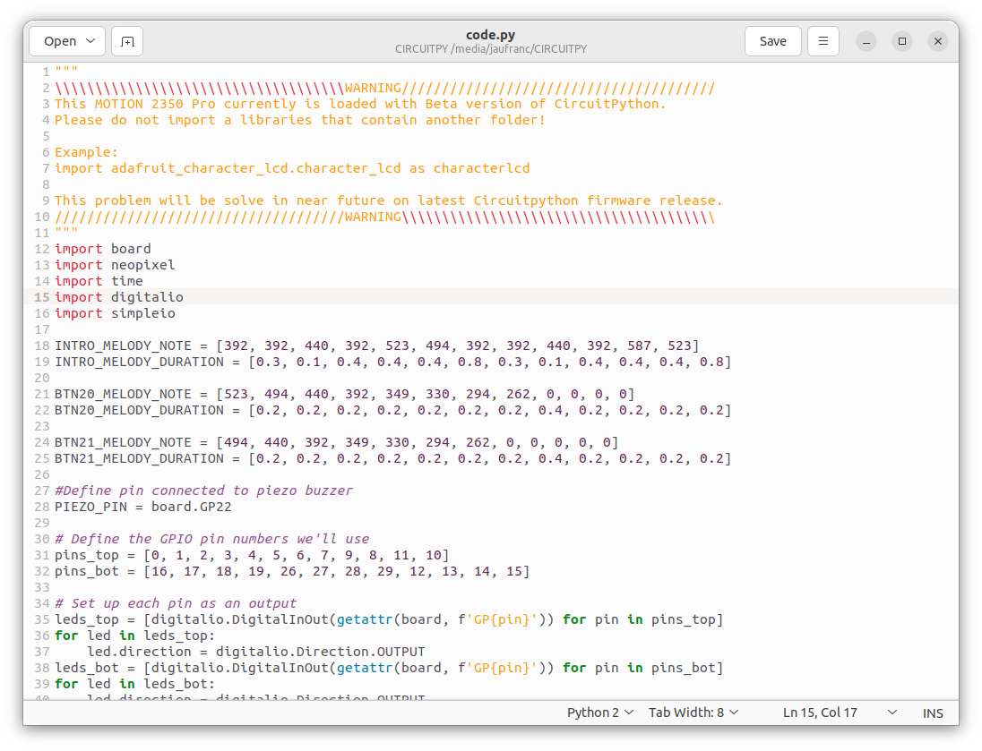The width and height of the screenshot is (982, 751).
Task: Open the Ln 15, Col 17 position dropdown
Action: (x=840, y=713)
